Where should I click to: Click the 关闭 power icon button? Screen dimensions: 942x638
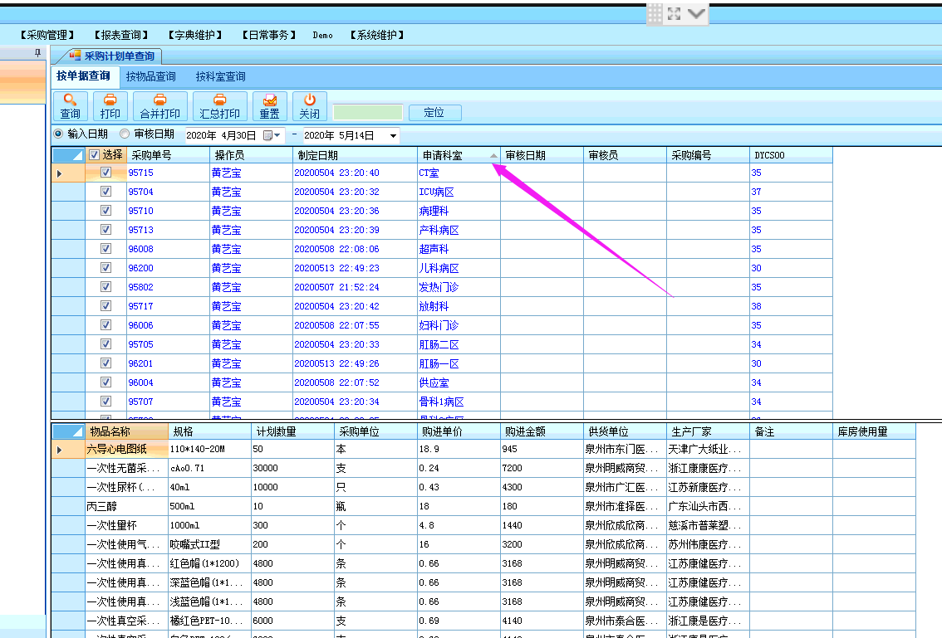[x=309, y=106]
